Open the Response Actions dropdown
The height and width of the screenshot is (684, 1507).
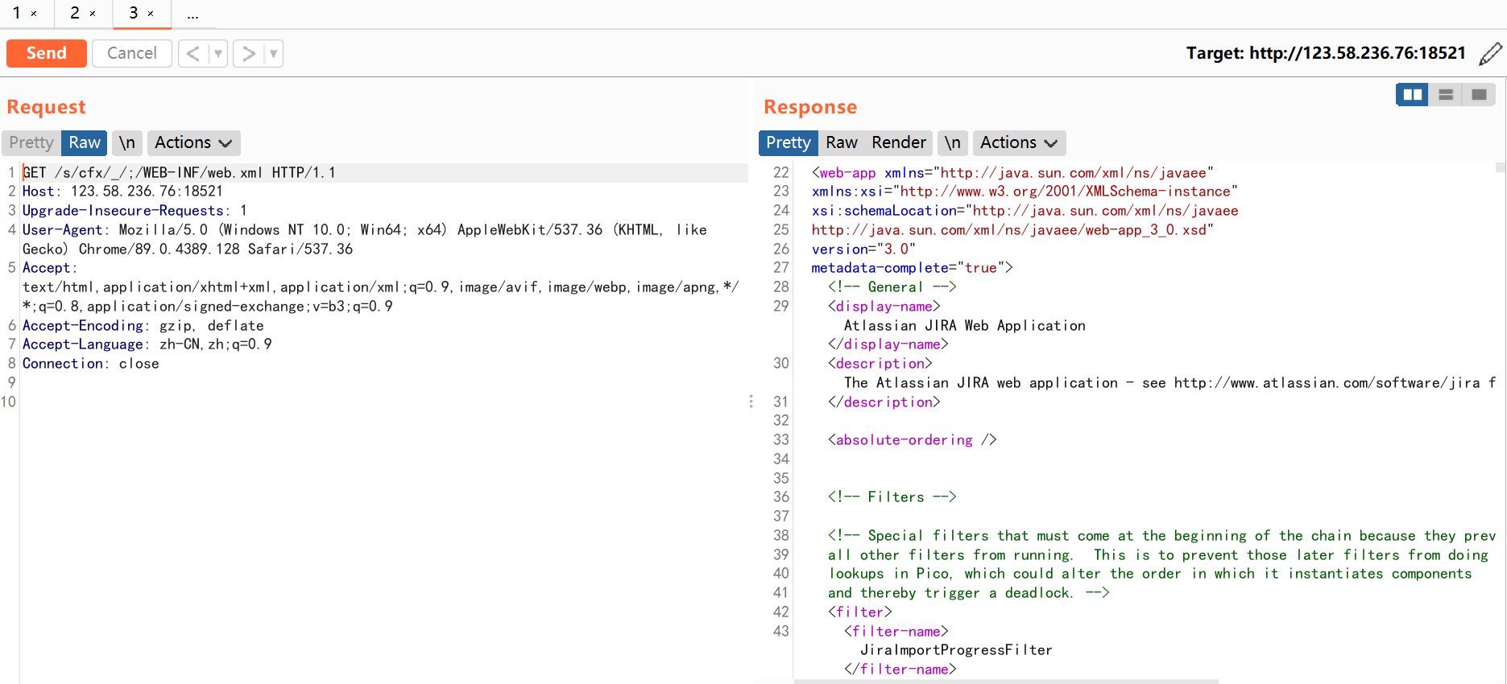1019,142
